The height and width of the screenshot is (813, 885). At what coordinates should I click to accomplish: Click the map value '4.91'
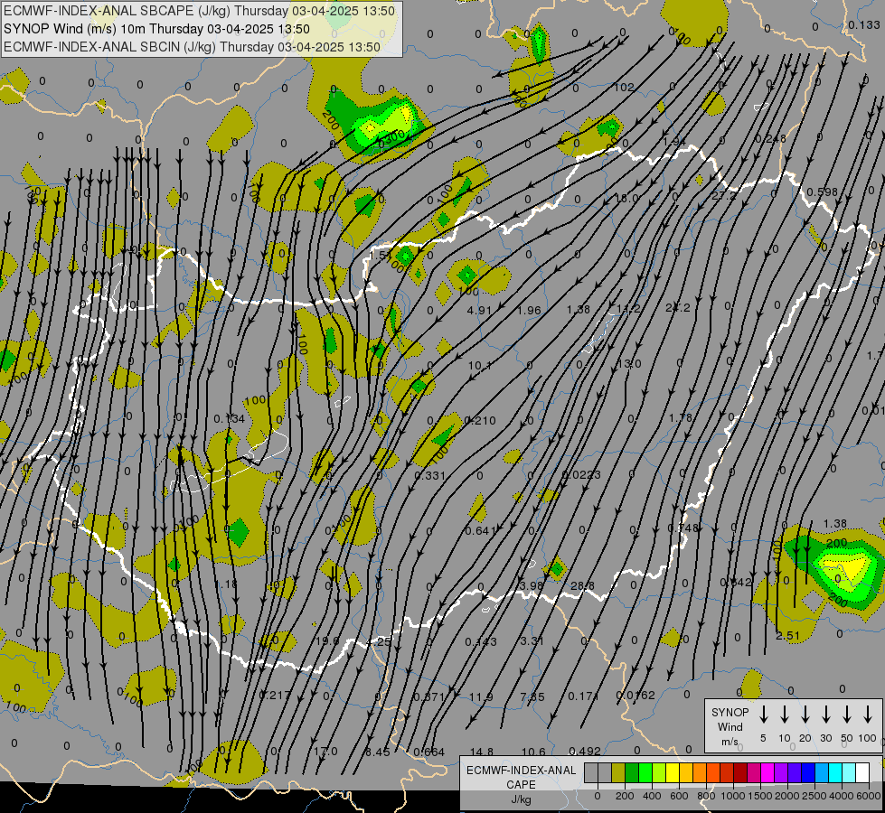(x=480, y=311)
